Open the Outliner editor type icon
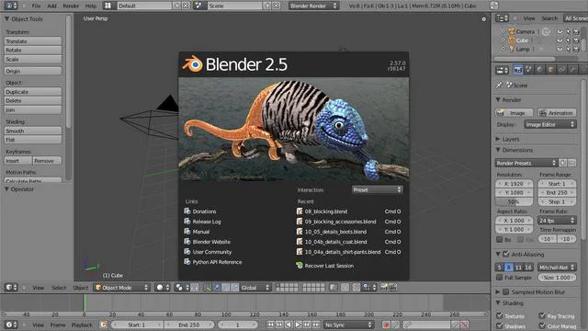This screenshot has width=588, height=331. tap(502, 18)
